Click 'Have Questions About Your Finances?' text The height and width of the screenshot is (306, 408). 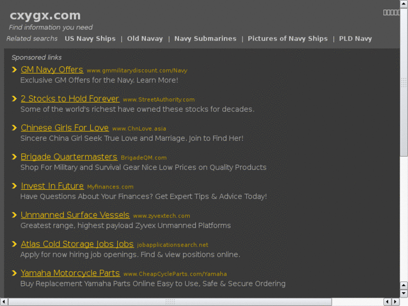[144, 197]
